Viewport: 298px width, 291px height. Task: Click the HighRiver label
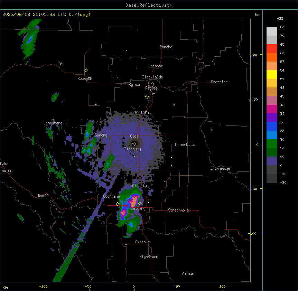149,257
